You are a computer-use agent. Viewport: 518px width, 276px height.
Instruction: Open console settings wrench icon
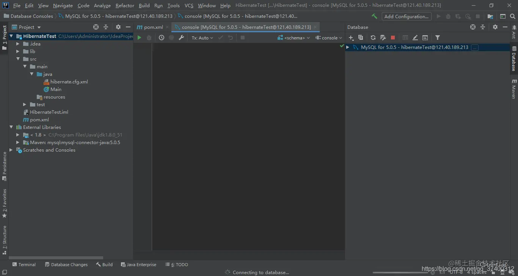pyautogui.click(x=181, y=38)
